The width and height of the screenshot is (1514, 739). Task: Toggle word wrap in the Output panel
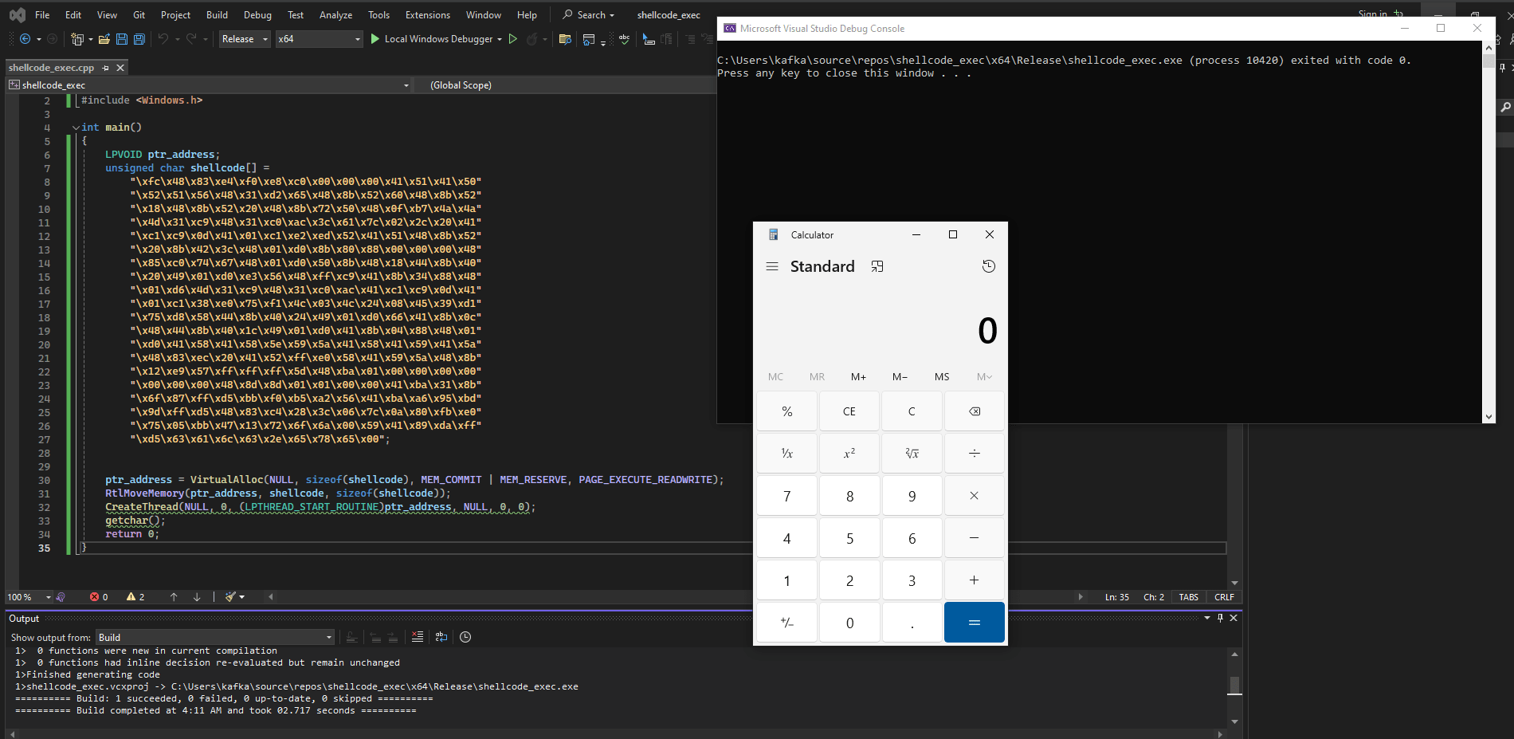441,637
